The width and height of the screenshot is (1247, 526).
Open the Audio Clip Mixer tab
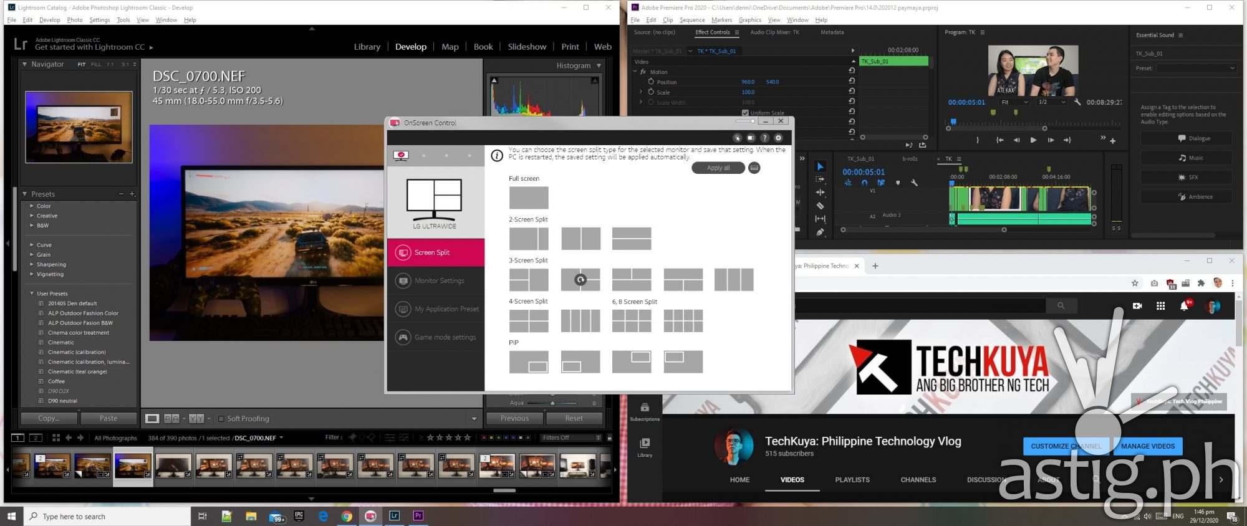coord(774,32)
